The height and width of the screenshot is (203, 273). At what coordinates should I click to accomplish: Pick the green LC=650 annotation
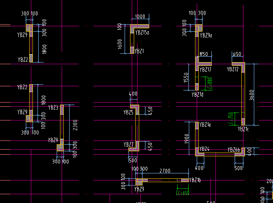183,193
